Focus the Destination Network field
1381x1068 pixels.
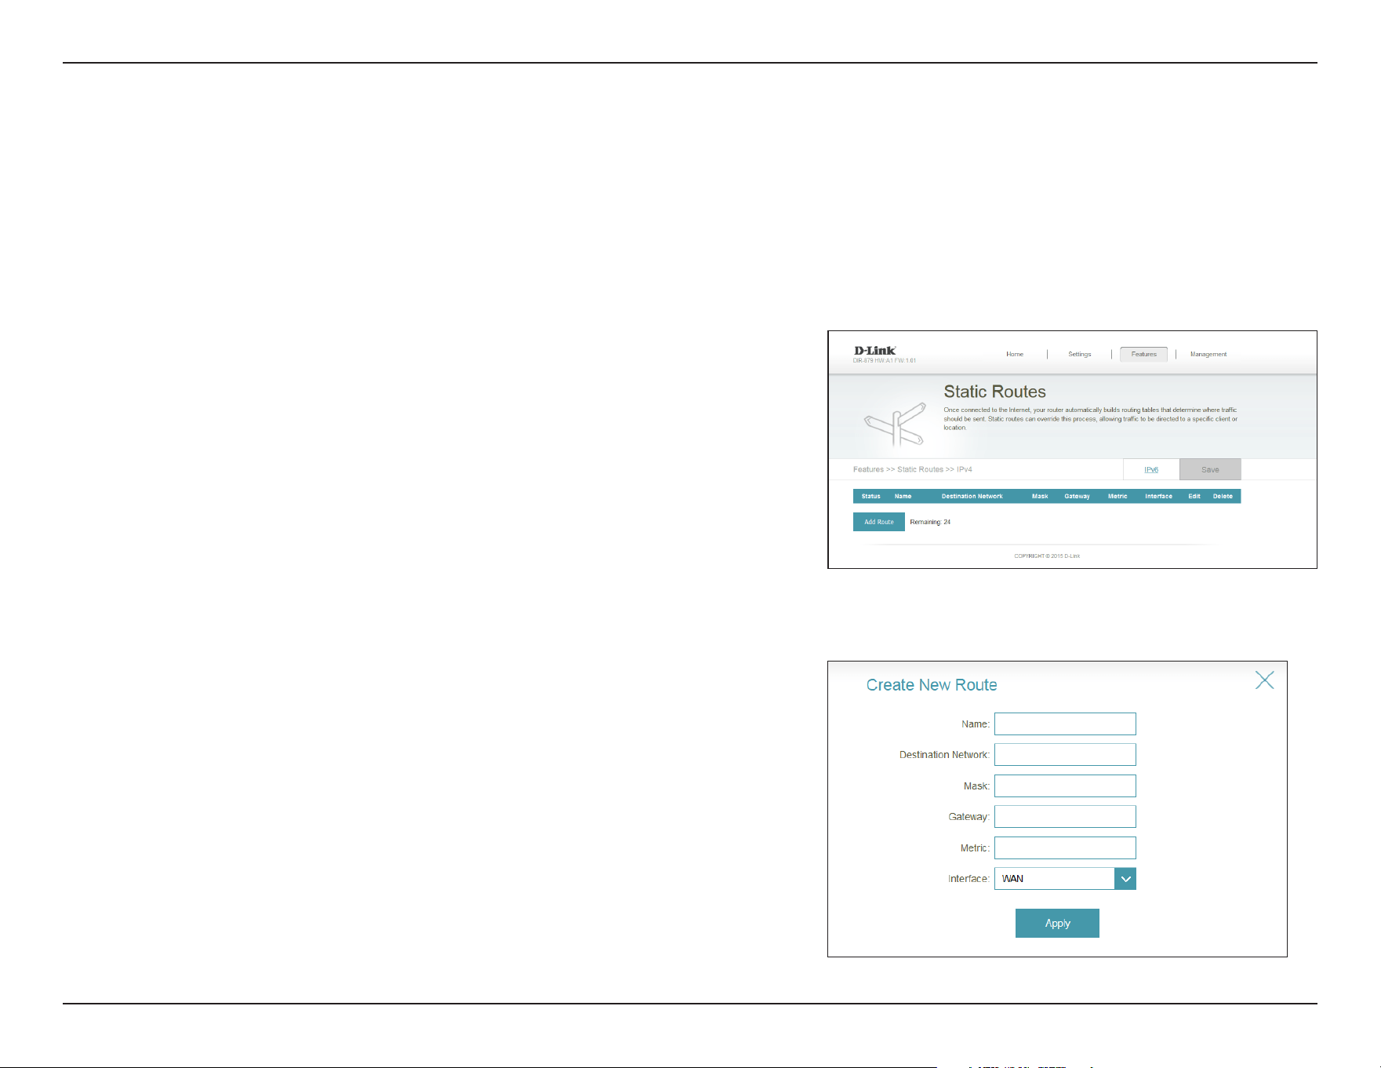click(1065, 755)
